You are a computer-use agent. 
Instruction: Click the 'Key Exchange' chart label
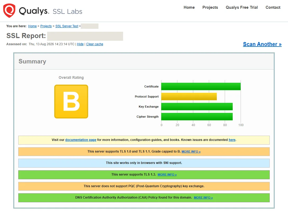(x=148, y=107)
